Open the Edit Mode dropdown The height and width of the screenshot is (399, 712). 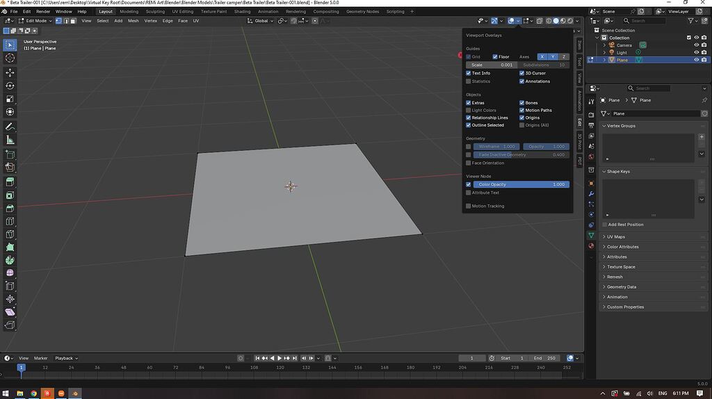tap(35, 21)
